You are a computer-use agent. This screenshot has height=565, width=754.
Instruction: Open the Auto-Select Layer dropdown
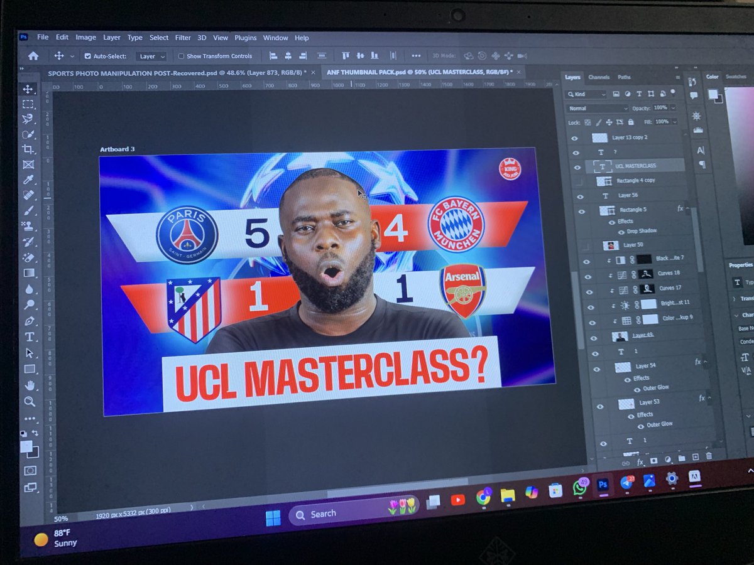(151, 56)
